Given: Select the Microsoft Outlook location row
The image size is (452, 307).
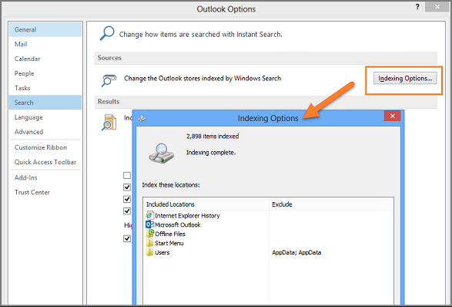Looking at the screenshot, I should [173, 224].
